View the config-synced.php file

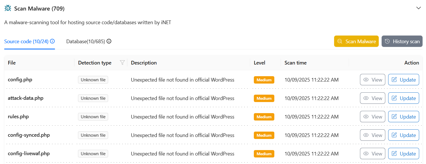click(373, 135)
